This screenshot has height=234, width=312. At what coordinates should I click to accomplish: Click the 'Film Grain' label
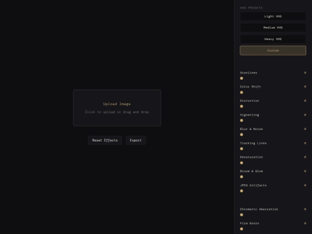click(x=250, y=223)
